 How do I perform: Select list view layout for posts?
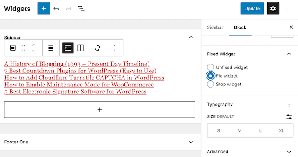68,48
